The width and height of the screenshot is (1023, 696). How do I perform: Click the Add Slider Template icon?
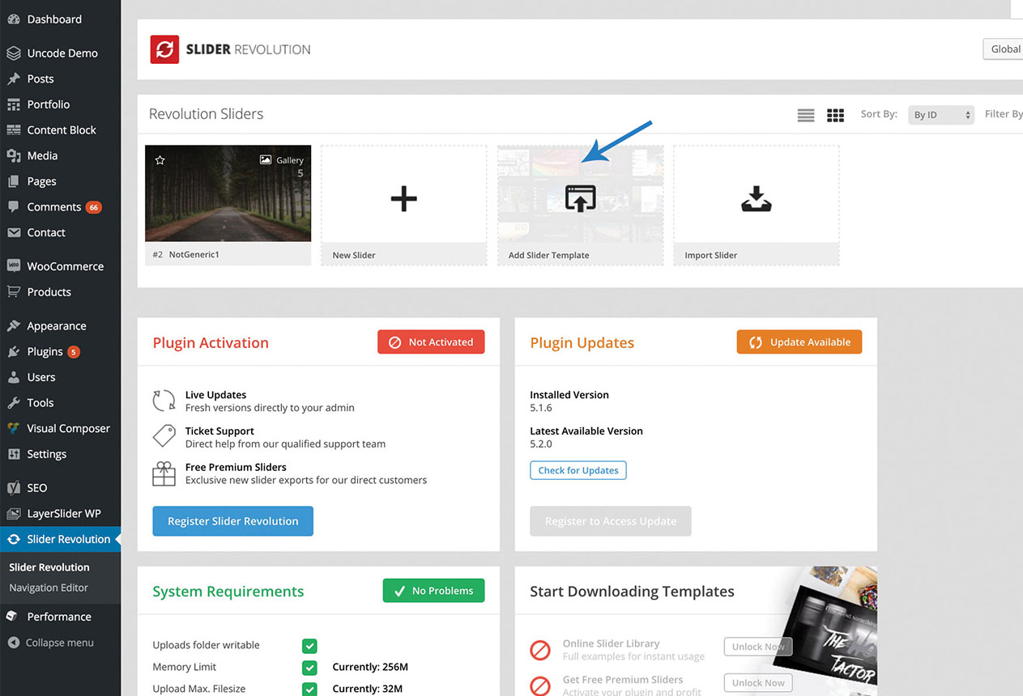[x=580, y=198]
